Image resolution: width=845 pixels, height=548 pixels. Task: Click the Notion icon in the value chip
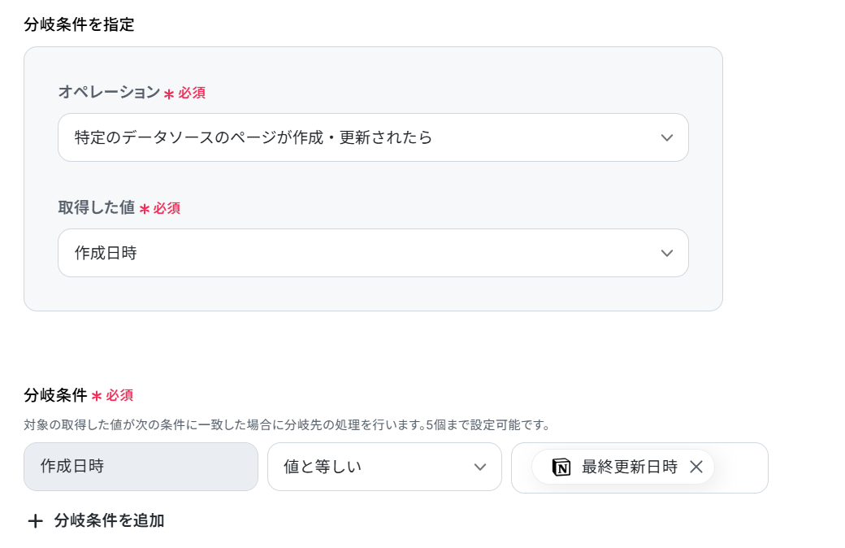click(561, 467)
